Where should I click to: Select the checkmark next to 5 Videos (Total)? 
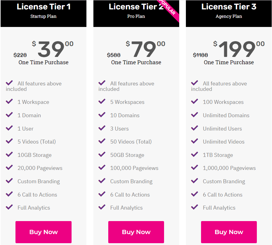point(9,141)
